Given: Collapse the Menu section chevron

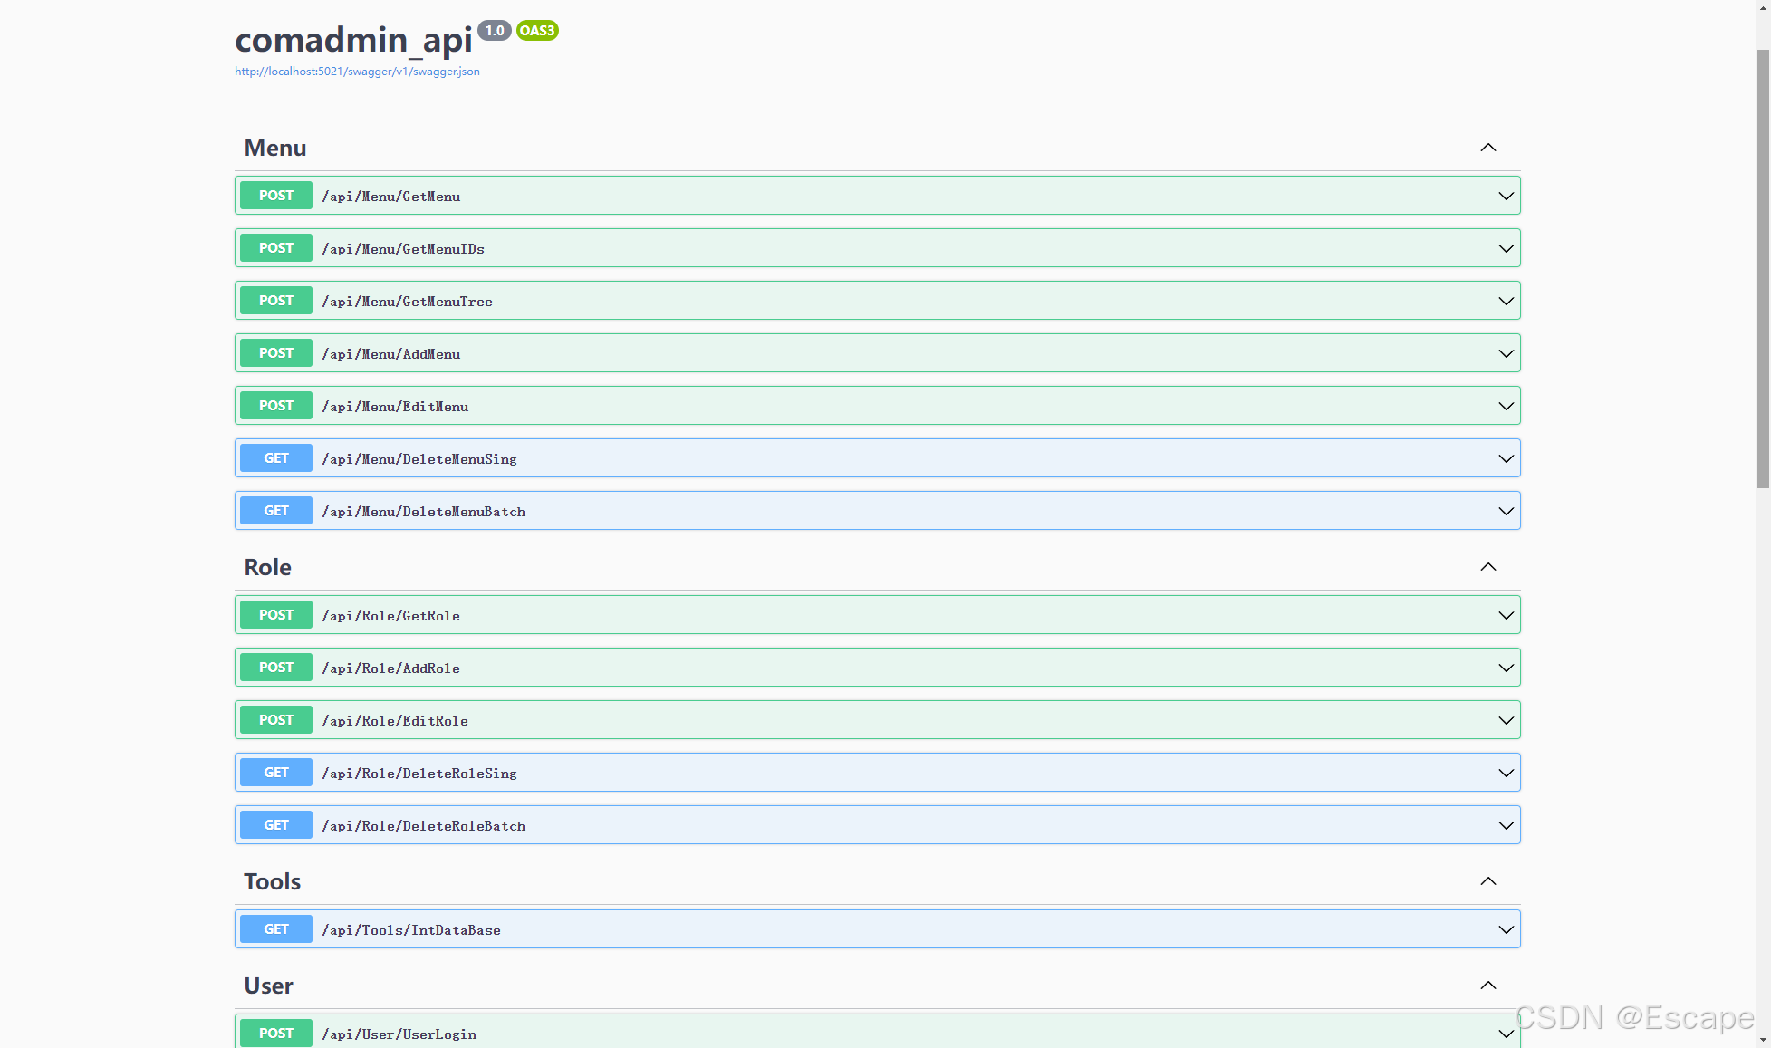Looking at the screenshot, I should pos(1487,148).
